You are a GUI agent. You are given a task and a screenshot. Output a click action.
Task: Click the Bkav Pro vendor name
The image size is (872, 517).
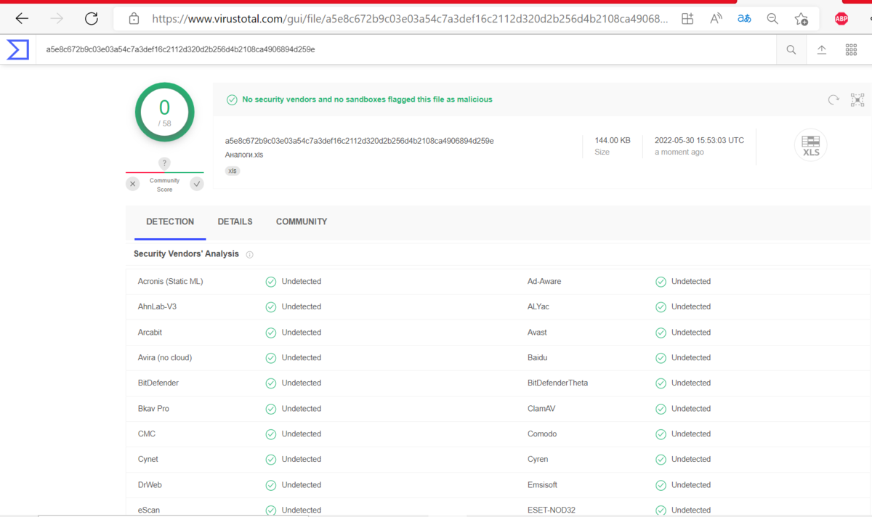pyautogui.click(x=153, y=408)
